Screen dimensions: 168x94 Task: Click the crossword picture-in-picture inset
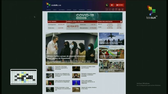click(24, 77)
